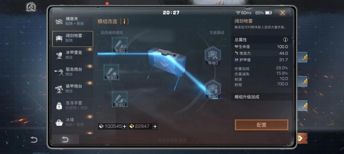Select the bottom trap general module slot

(x=120, y=99)
